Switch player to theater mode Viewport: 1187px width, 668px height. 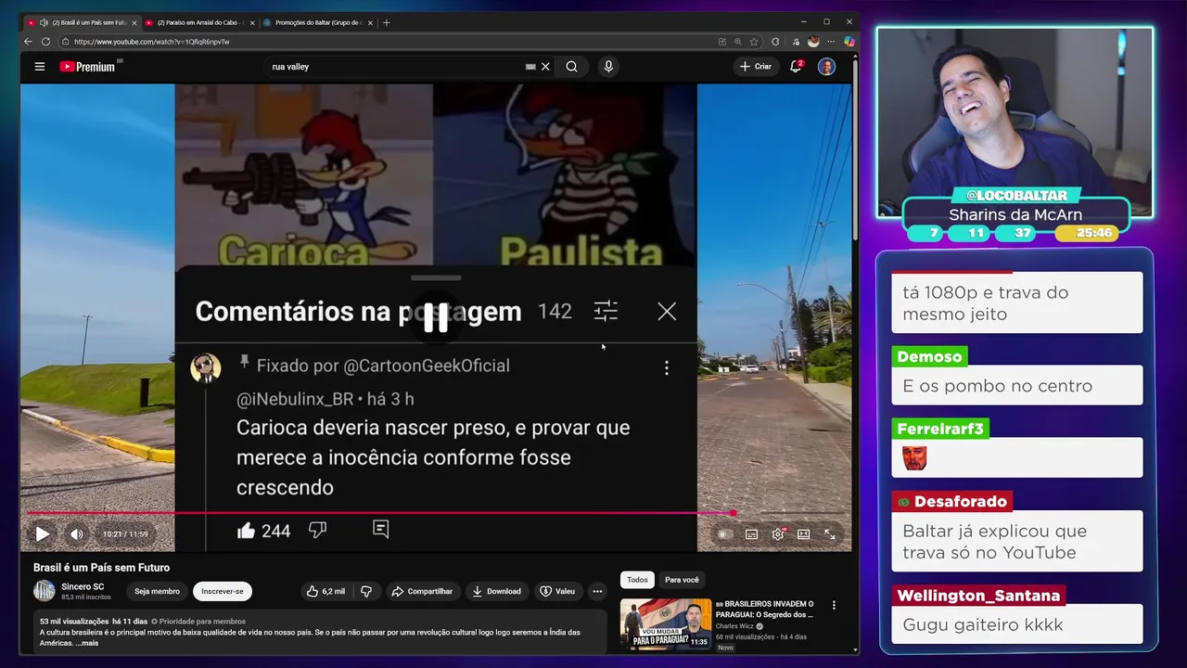click(x=803, y=534)
